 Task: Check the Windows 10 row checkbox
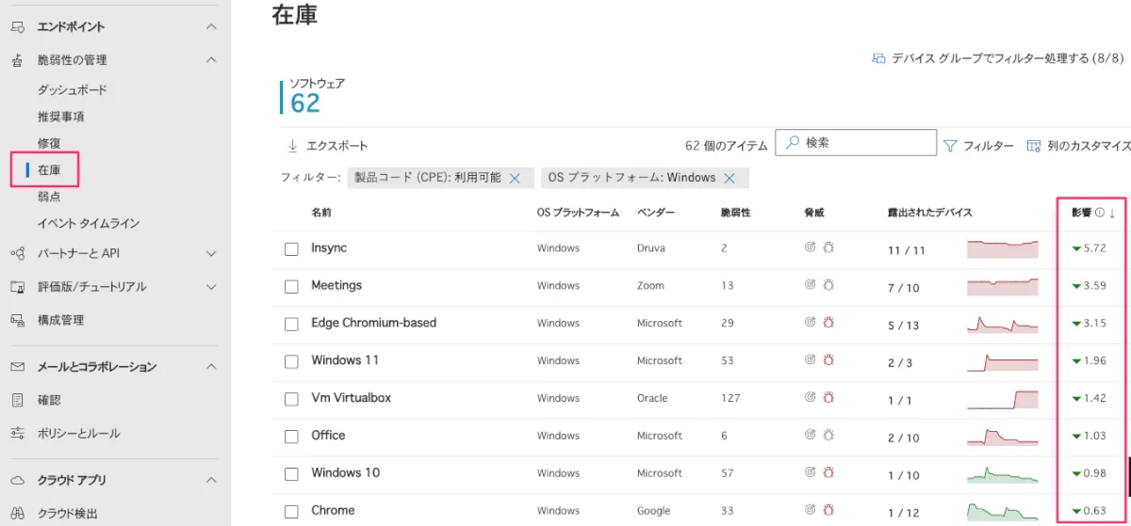(291, 474)
